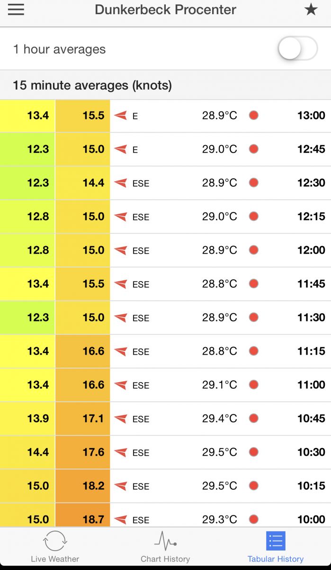This screenshot has height=570, width=331.
Task: Tap wind arrow icon at 10:30
Action: point(121,452)
